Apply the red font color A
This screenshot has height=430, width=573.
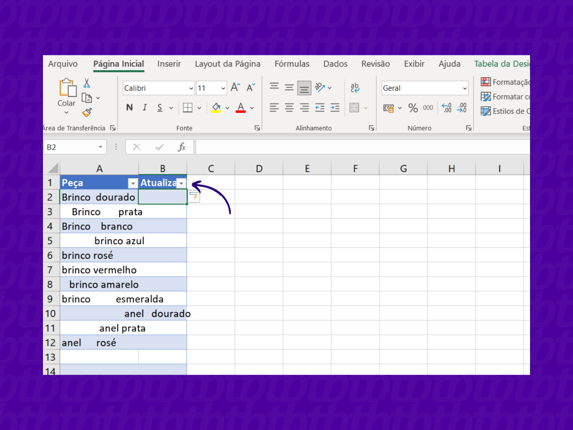click(x=241, y=107)
